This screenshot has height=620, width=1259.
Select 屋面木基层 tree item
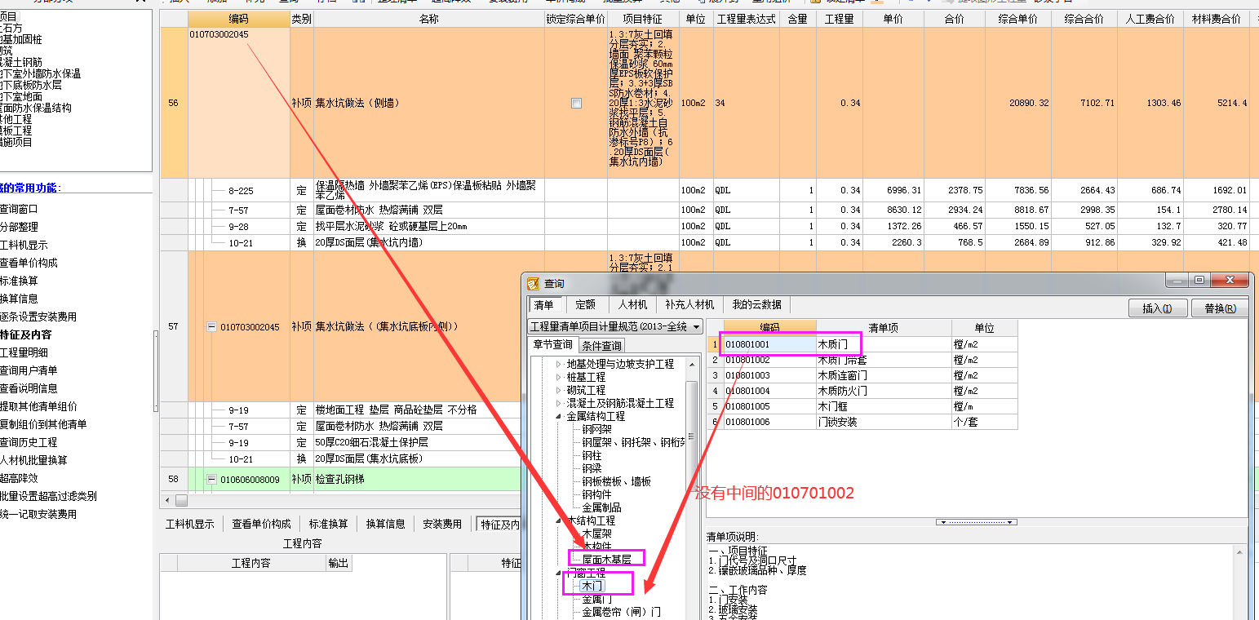606,560
